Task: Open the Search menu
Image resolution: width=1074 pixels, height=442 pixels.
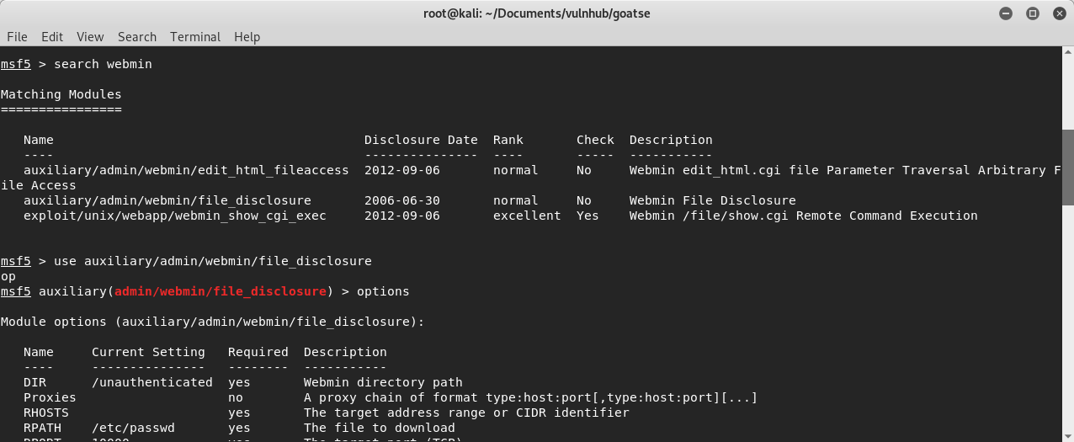Action: pos(137,37)
